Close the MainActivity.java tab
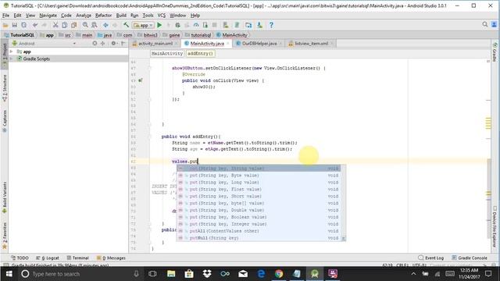Viewport: 500px width, 281px height. [x=228, y=44]
